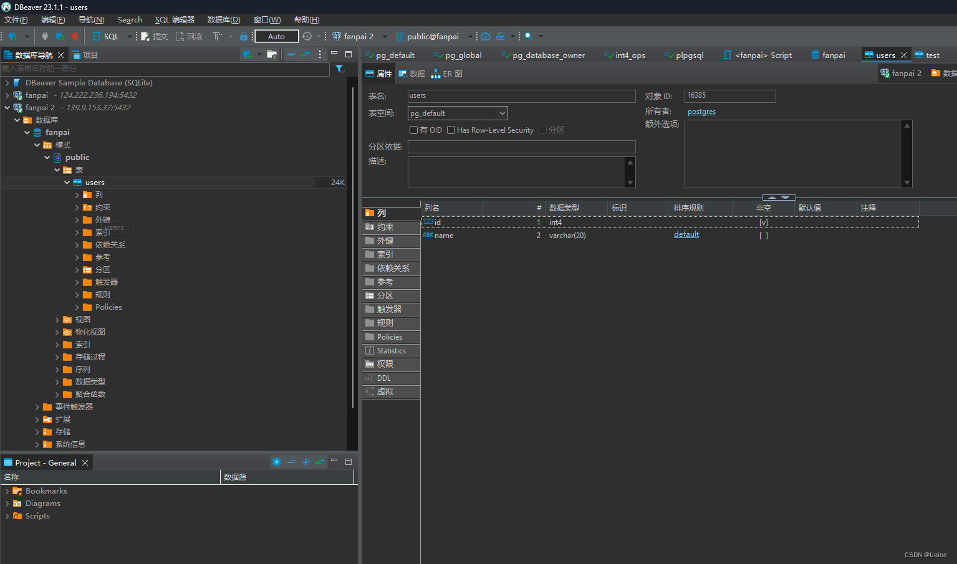Collapse the public schema node

(x=47, y=157)
